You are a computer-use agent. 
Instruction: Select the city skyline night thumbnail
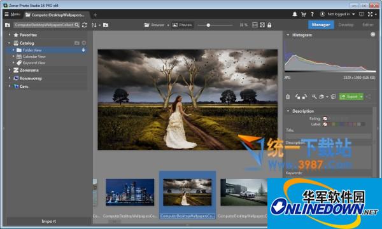click(130, 192)
